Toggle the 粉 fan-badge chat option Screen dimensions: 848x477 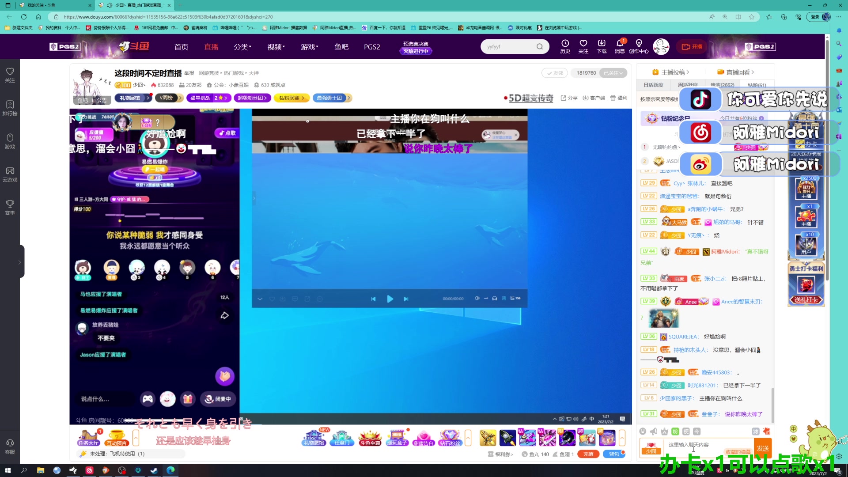[675, 432]
